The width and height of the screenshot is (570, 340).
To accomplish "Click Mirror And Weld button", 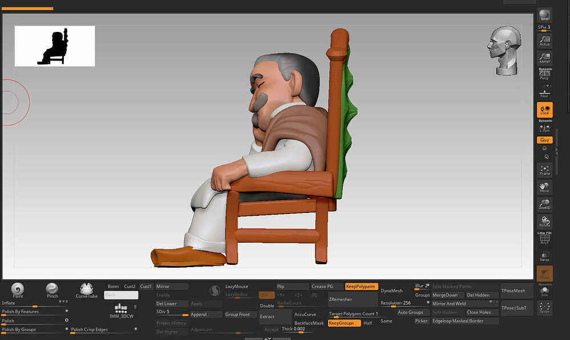I will (x=465, y=304).
